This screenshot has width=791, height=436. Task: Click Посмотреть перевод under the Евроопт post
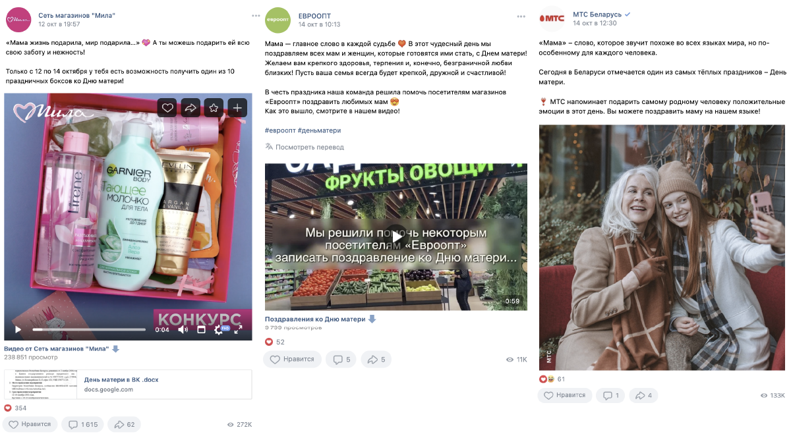(x=305, y=147)
